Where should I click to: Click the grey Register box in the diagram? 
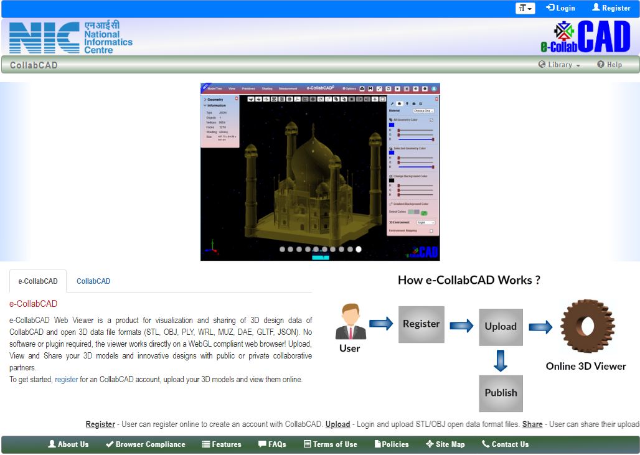(421, 324)
